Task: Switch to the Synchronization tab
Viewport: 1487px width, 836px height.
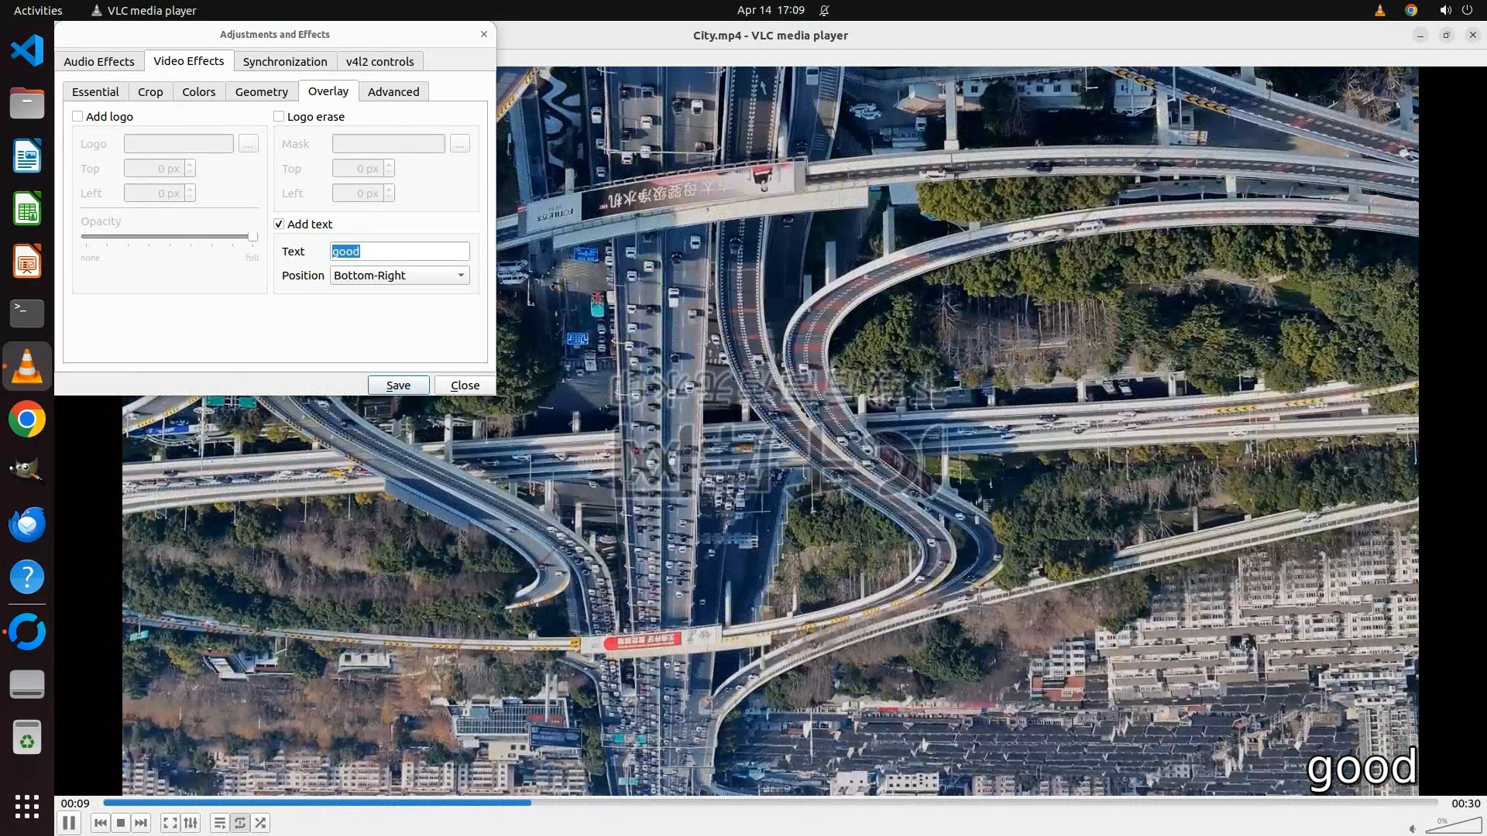Action: tap(284, 61)
